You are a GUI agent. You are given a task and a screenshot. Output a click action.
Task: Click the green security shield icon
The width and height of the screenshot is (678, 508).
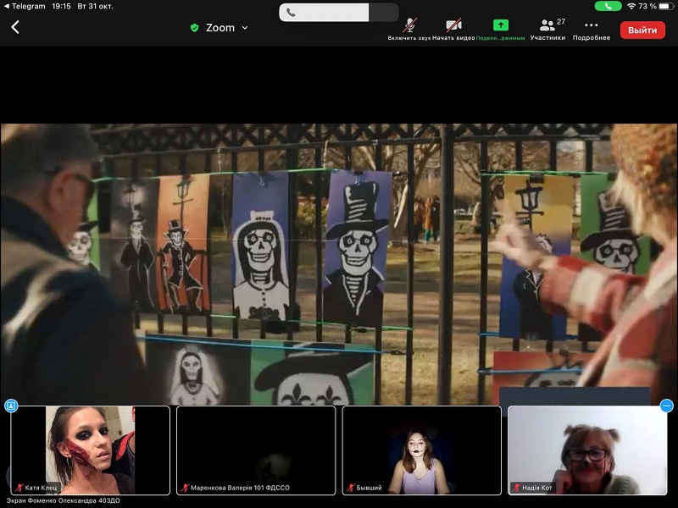[194, 28]
